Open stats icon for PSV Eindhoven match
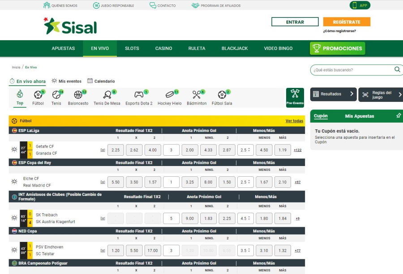 [x=103, y=250]
